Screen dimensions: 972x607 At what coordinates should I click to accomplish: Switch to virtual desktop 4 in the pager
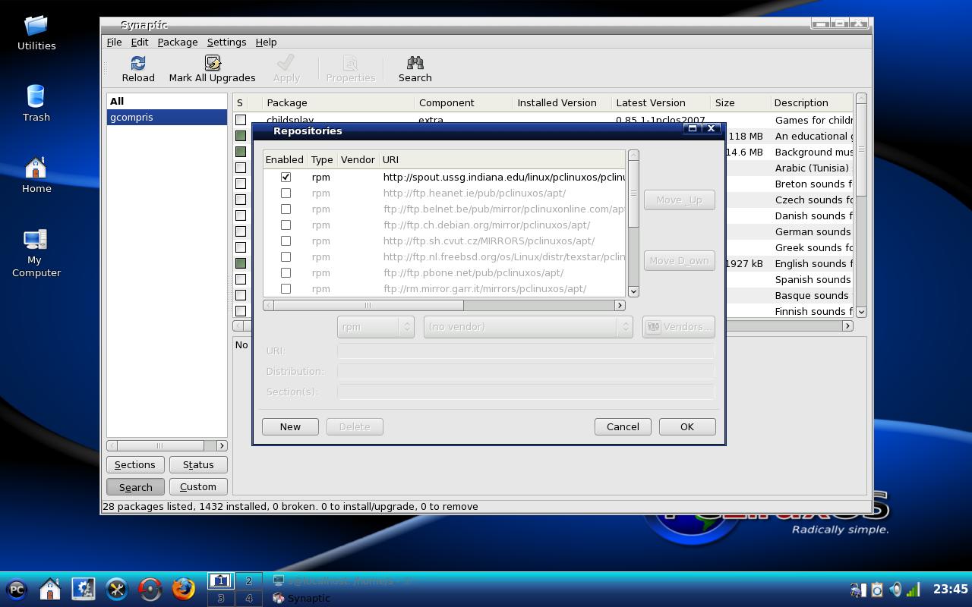click(x=248, y=598)
